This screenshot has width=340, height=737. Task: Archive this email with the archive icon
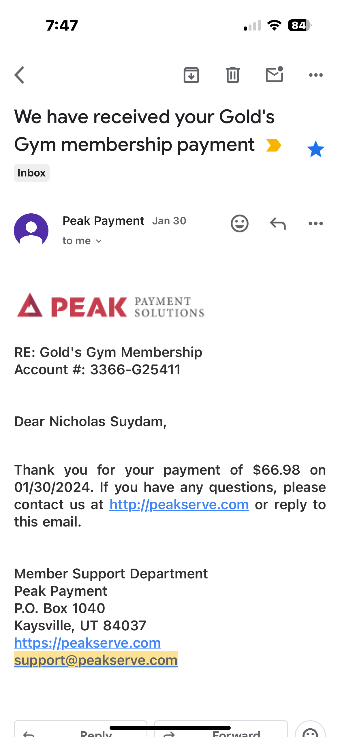191,75
